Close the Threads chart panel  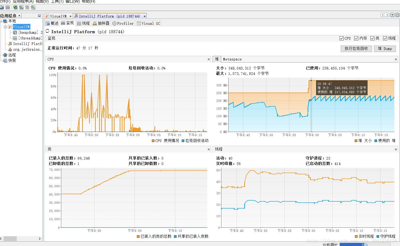pos(396,149)
